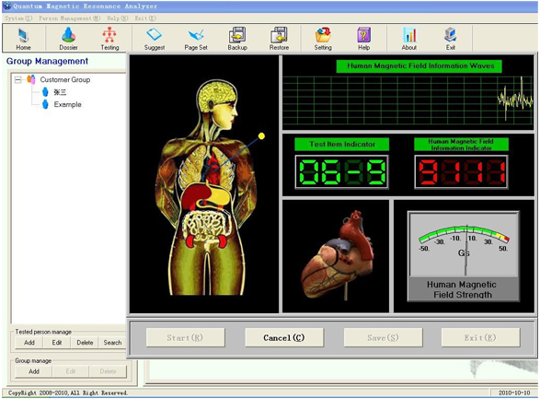This screenshot has width=540, height=399.
Task: Click the Cancel(C) button
Action: 284,337
